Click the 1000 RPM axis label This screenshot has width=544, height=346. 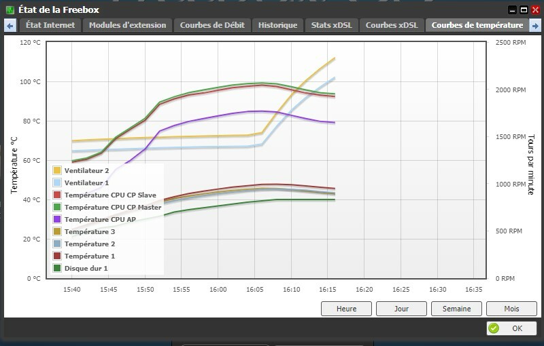pos(511,184)
